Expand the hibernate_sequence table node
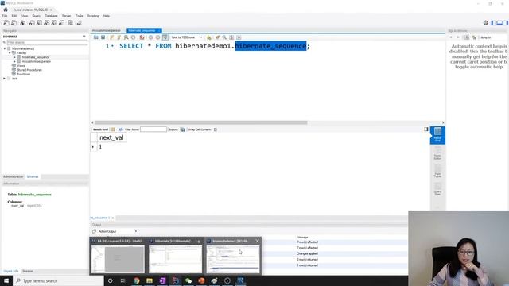The height and width of the screenshot is (286, 509). pyautogui.click(x=14, y=57)
